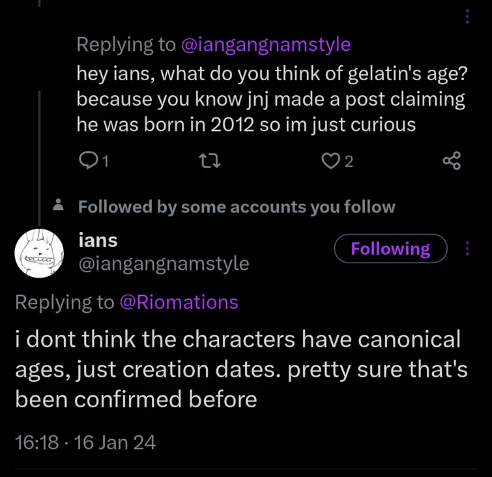
Task: Open three-dot menu beside Following button
Action: coord(467,249)
